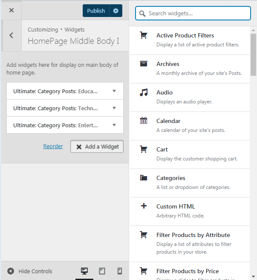The height and width of the screenshot is (280, 257).
Task: Click the widget list scrollbar thumb
Action: coord(253,54)
